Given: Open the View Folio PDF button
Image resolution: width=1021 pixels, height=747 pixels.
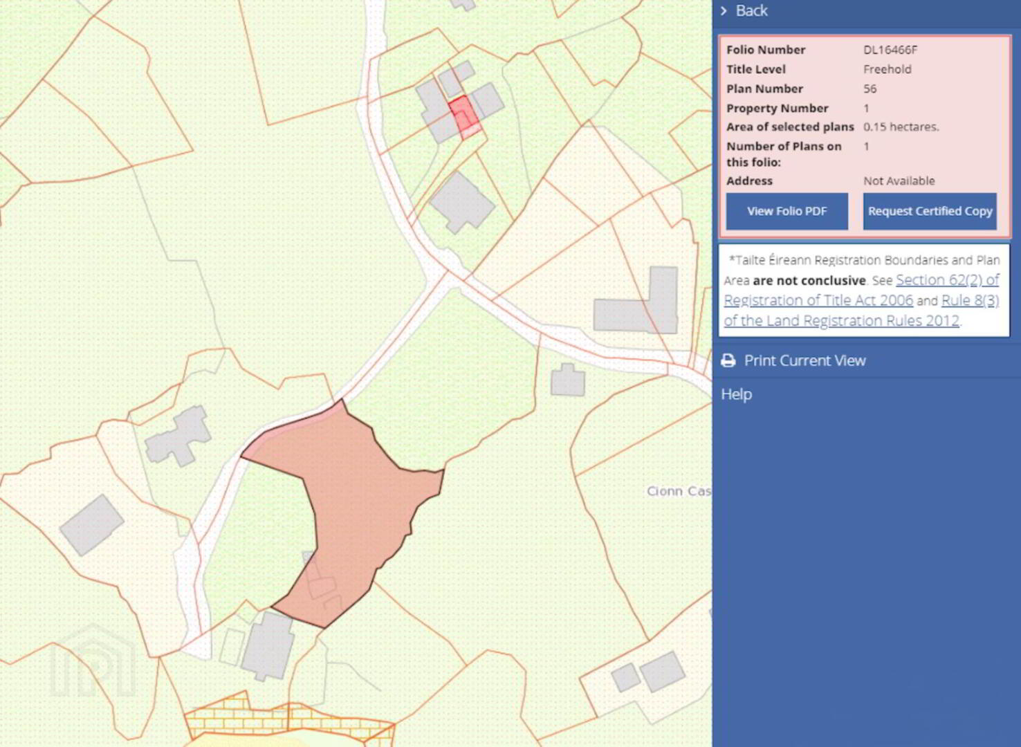Looking at the screenshot, I should tap(787, 211).
